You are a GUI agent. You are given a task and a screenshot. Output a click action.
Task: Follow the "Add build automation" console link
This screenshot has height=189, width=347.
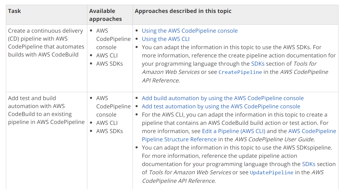point(223,98)
